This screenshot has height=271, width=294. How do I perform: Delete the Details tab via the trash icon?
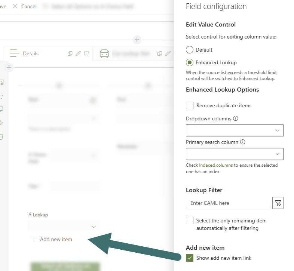tap(86, 53)
